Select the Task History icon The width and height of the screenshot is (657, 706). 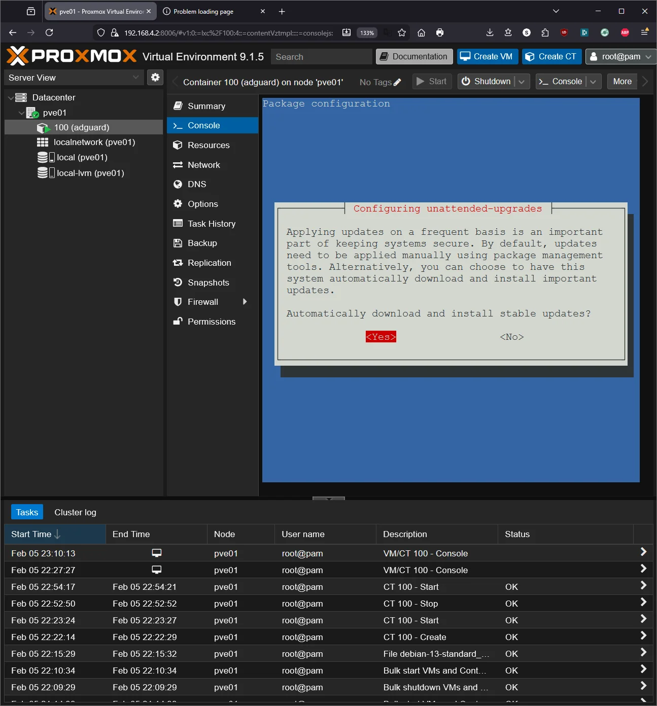(x=178, y=223)
